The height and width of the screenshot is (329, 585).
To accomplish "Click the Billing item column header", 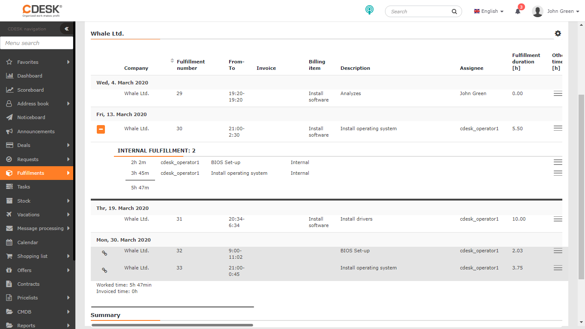I will tap(317, 65).
